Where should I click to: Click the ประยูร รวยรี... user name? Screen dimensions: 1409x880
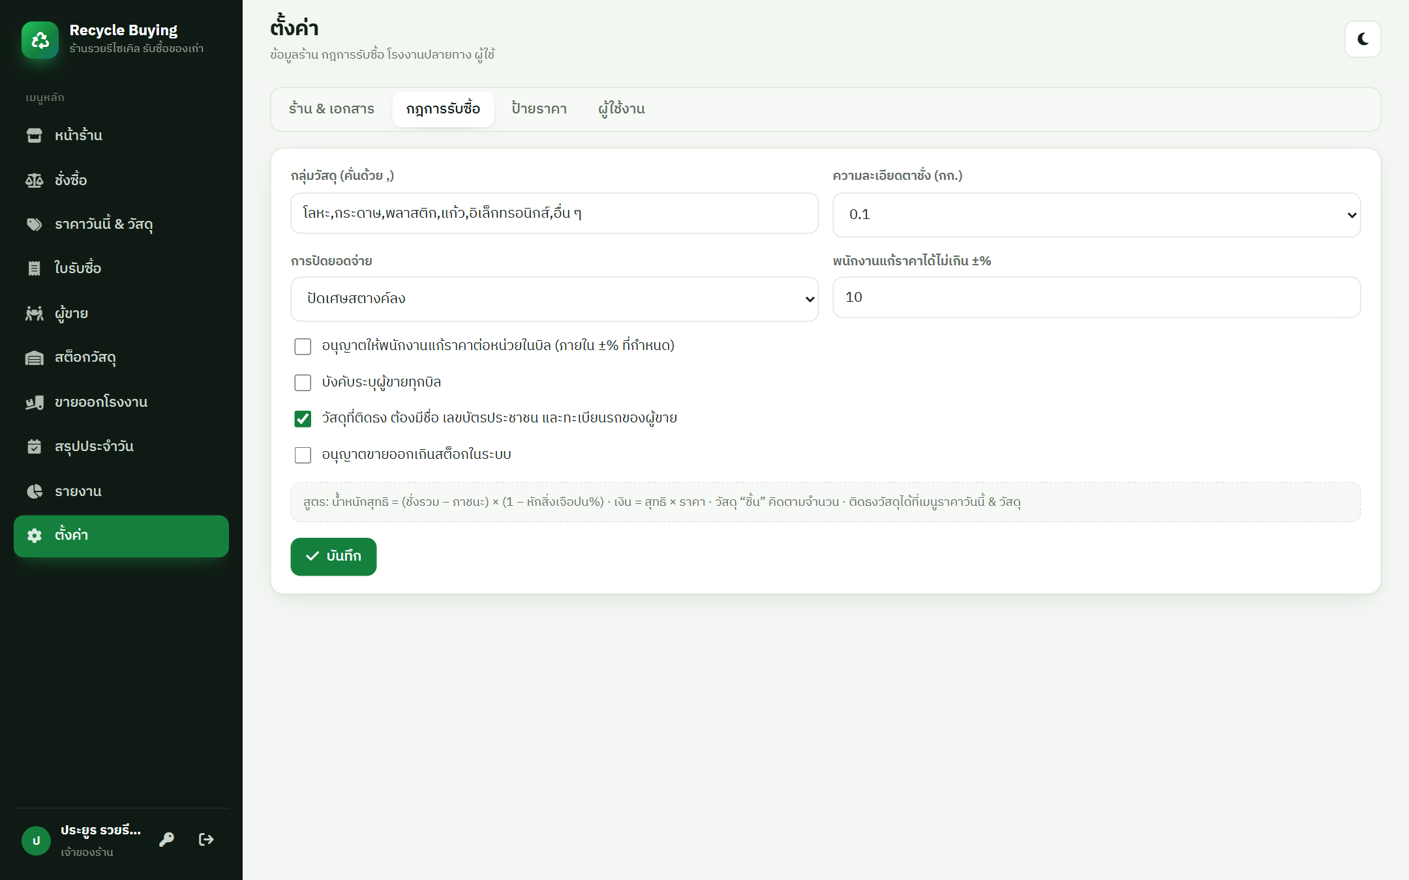[100, 830]
